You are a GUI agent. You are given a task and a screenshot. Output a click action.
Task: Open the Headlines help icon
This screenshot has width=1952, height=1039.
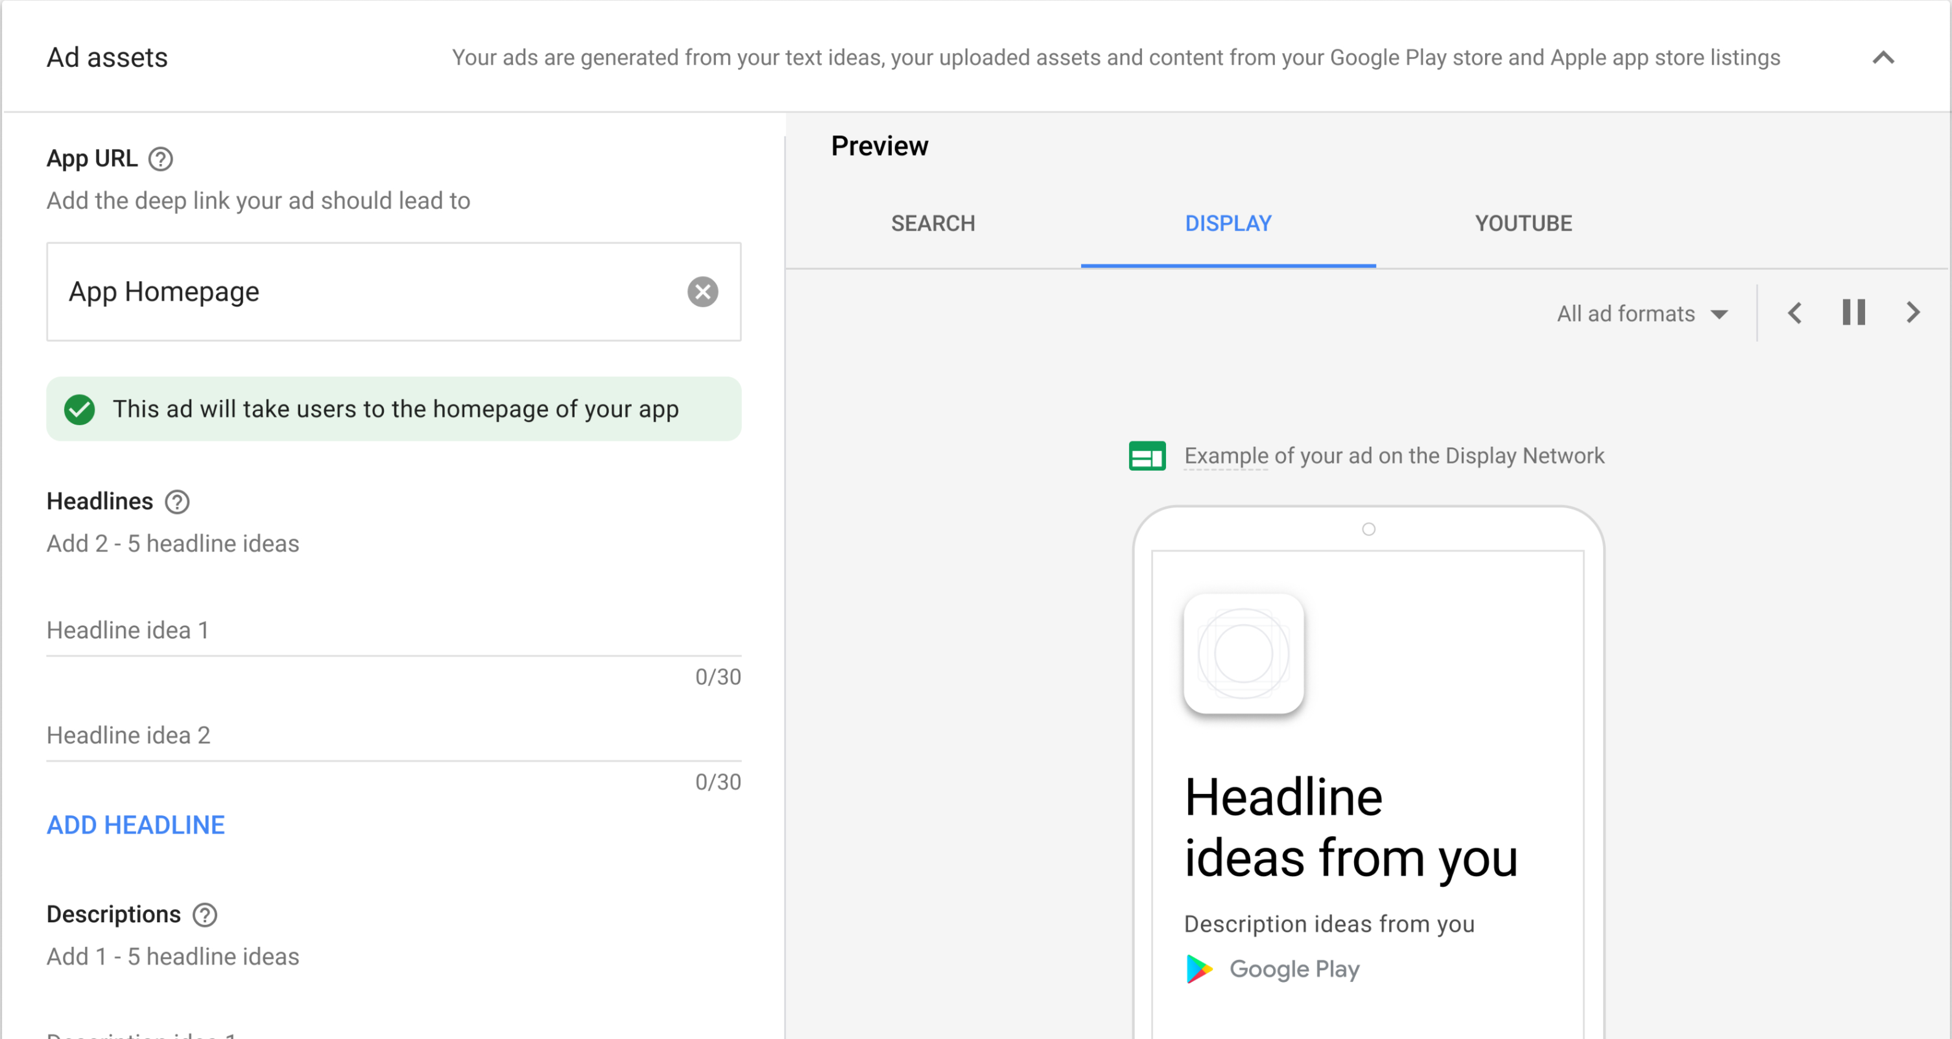pos(177,502)
